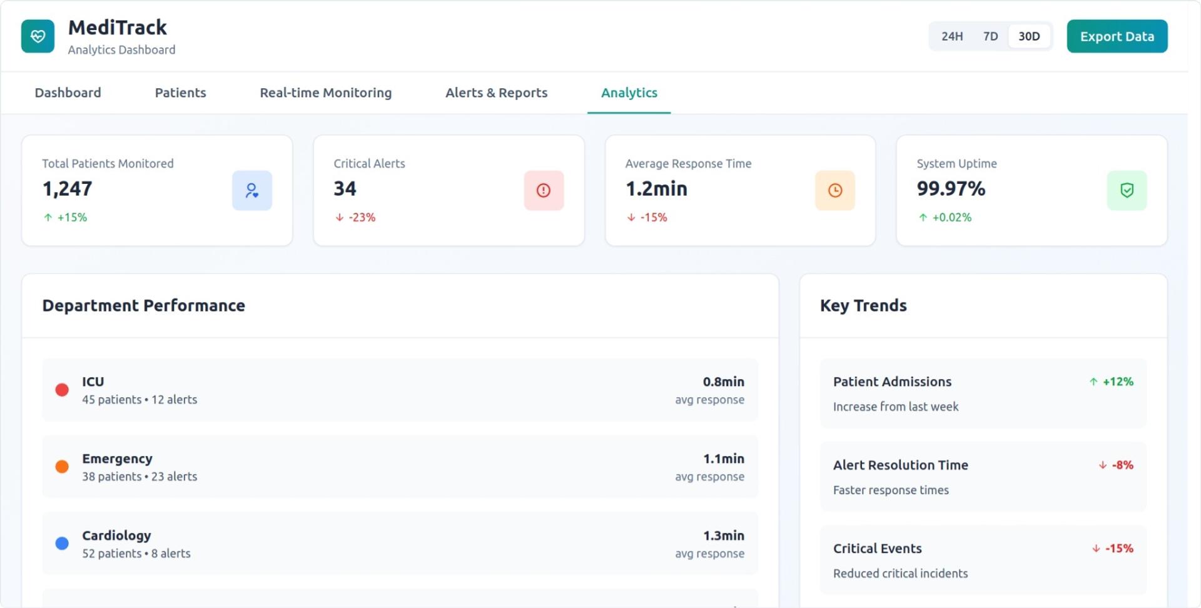Click the System Uptime label

coord(957,163)
